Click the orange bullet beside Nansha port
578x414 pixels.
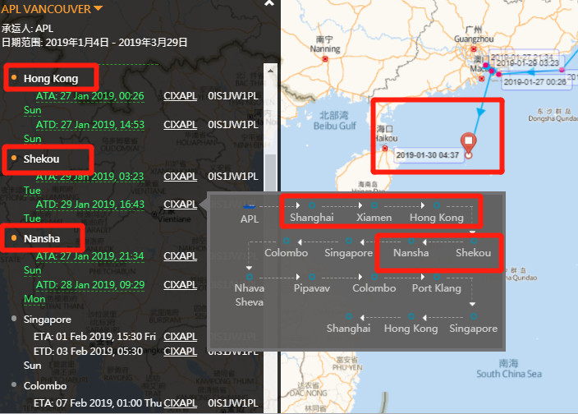tap(14, 237)
